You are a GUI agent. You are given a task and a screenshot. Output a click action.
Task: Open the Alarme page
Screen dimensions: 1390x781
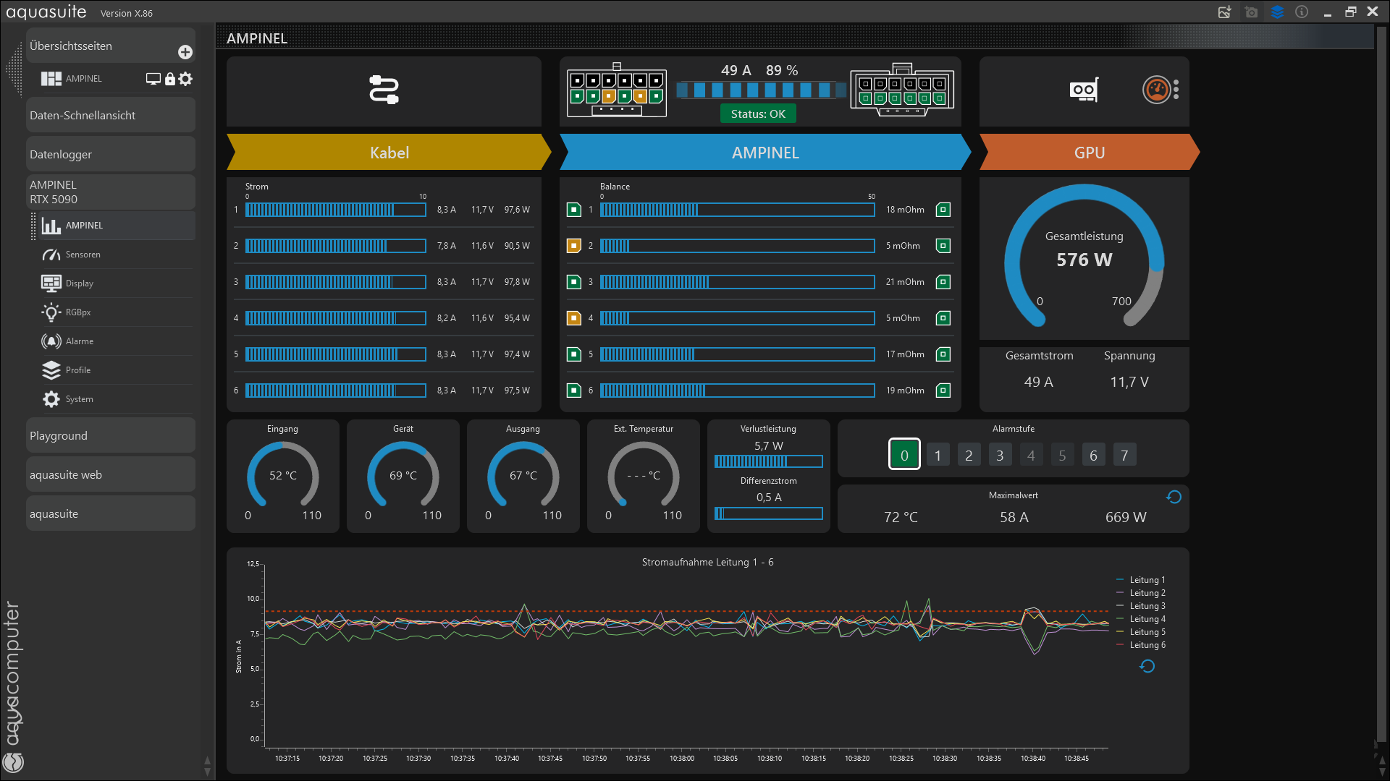coord(80,341)
